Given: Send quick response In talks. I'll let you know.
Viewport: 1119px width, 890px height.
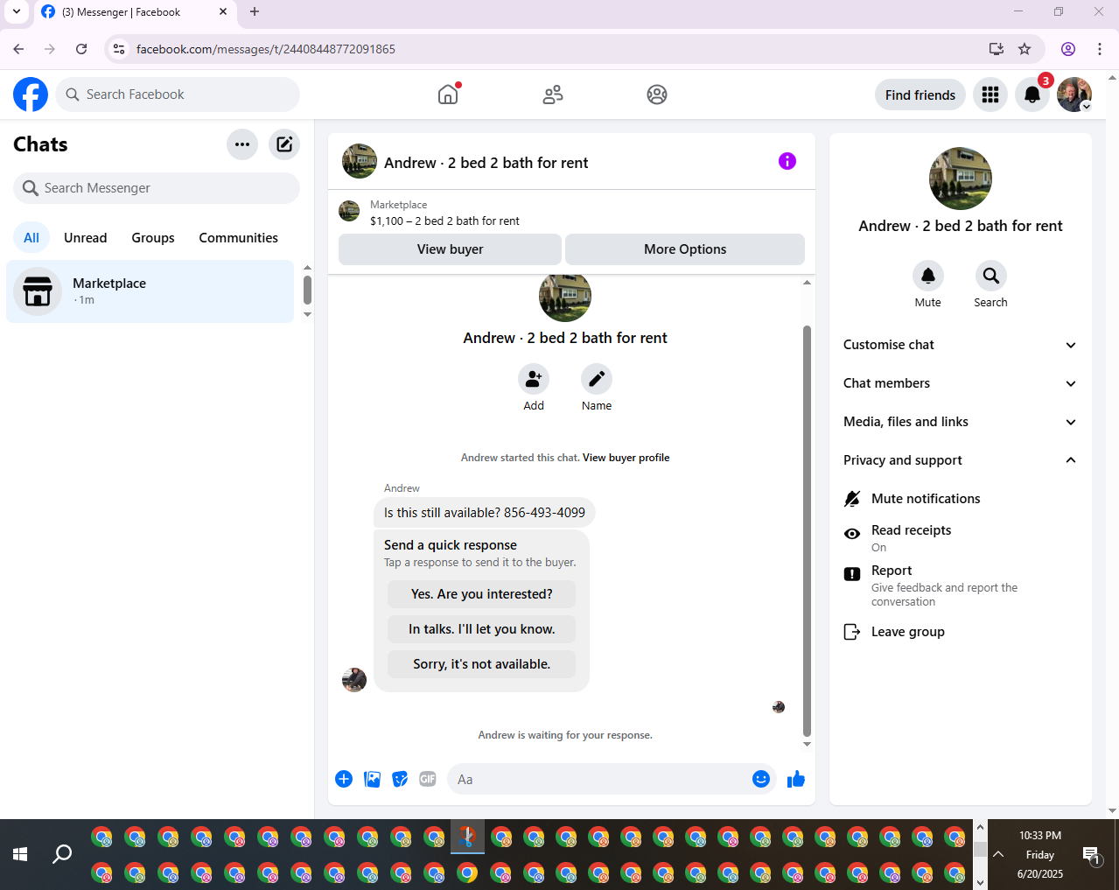Looking at the screenshot, I should click(x=482, y=629).
